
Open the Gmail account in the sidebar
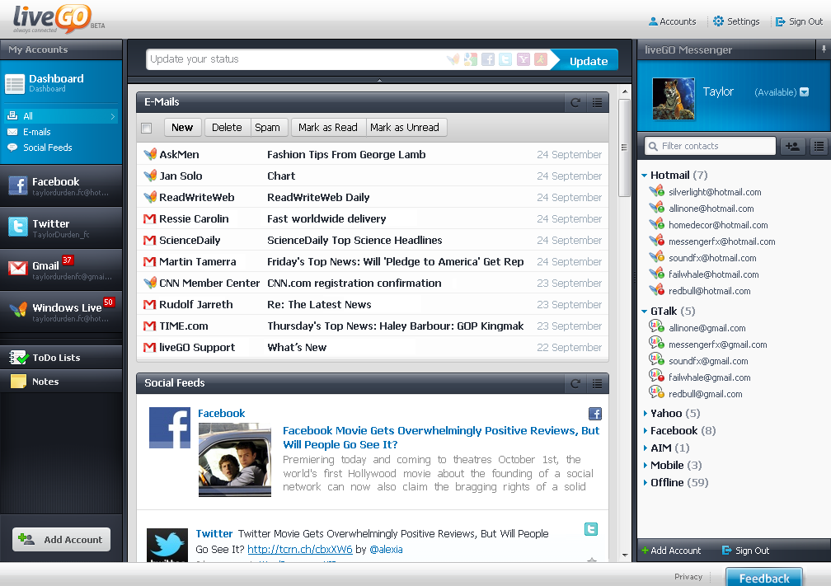pyautogui.click(x=61, y=270)
